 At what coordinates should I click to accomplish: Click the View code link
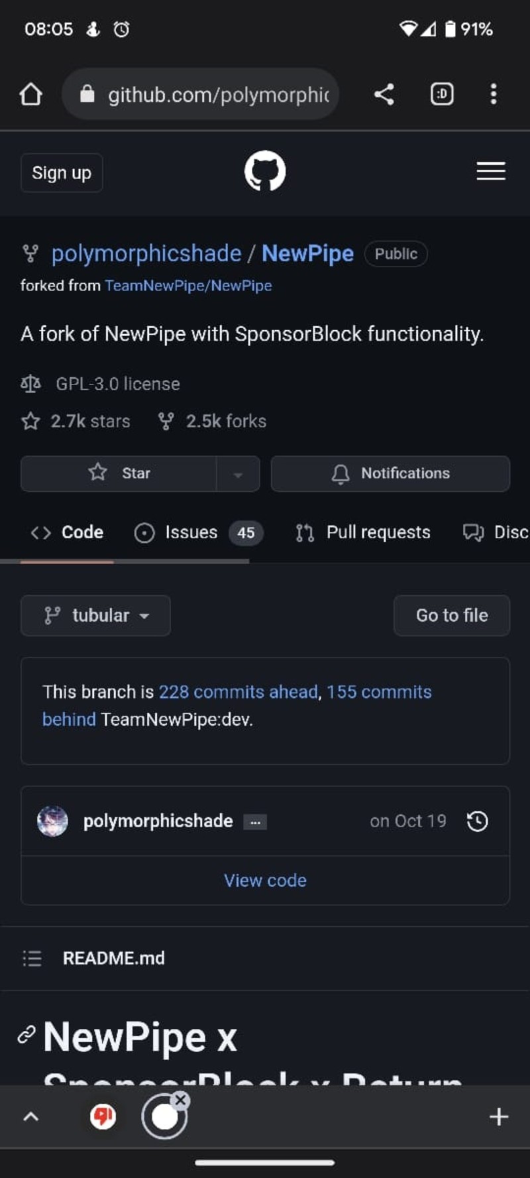coord(265,880)
